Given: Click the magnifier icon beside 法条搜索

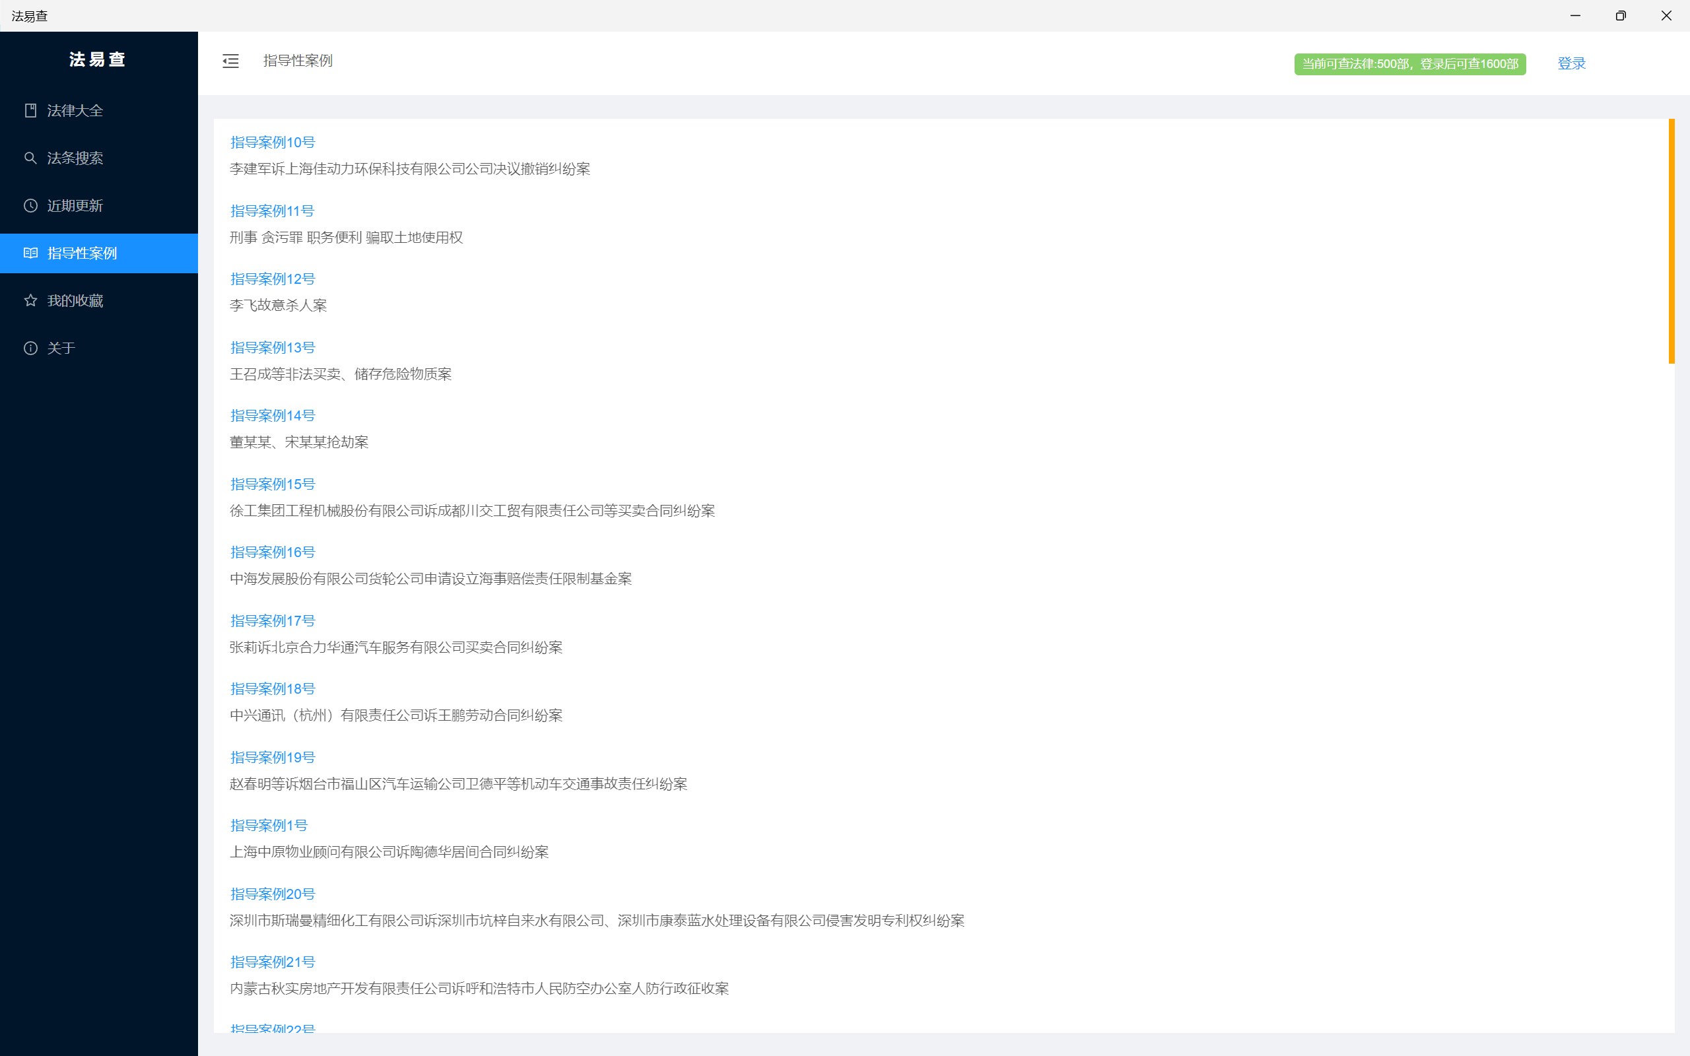Looking at the screenshot, I should (x=30, y=158).
